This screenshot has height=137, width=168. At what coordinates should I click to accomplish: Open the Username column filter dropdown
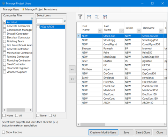(x=161, y=31)
